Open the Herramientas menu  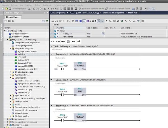(x=59, y=5)
